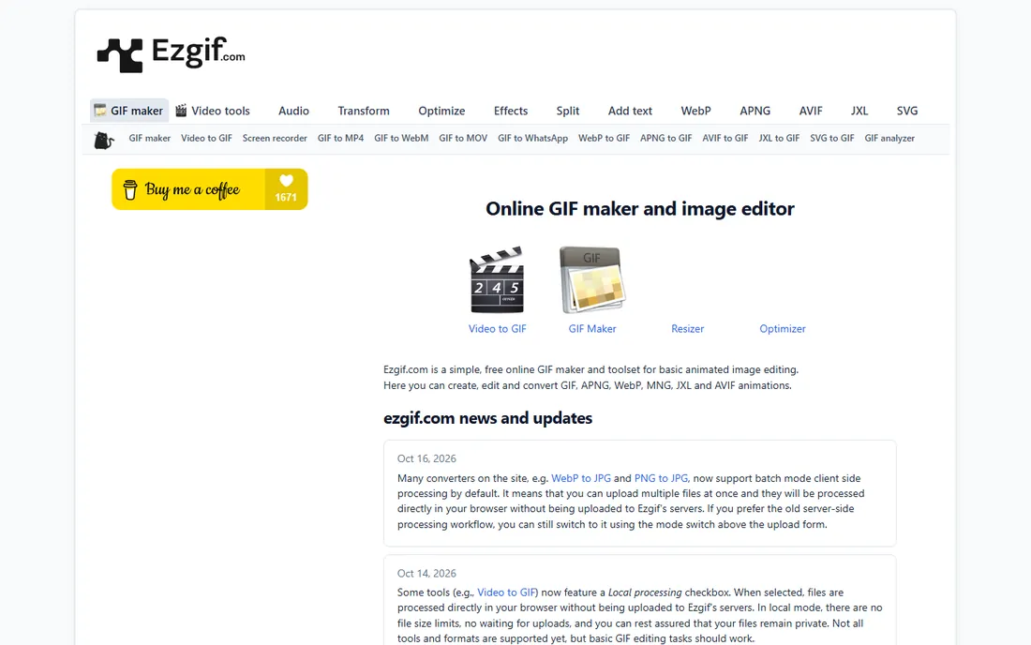Select GIF maker in the submenu
Screen dimensions: 1031x645
[x=150, y=138]
